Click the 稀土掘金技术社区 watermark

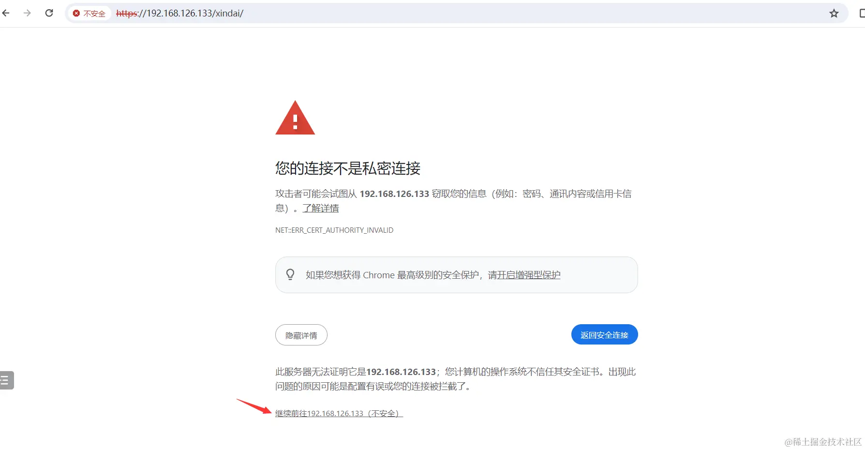823,442
